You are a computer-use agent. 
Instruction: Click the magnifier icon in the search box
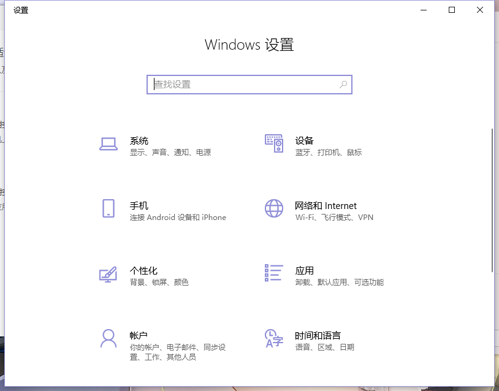pos(343,85)
